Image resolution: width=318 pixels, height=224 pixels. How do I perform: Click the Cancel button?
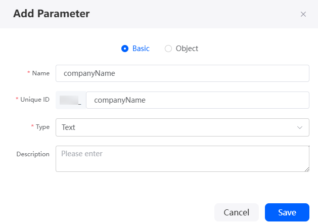coord(237,212)
